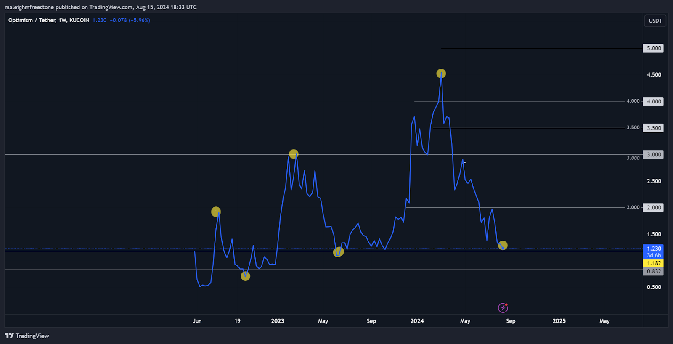The image size is (673, 344).
Task: Open the USDT currency selector
Action: [655, 21]
